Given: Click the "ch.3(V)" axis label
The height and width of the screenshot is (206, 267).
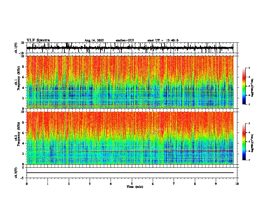Looking at the screenshot, I should [16, 173].
